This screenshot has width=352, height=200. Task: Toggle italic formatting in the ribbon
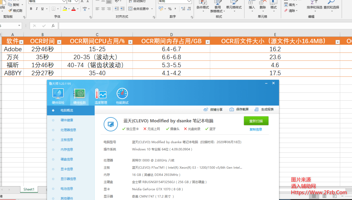[37, 9]
